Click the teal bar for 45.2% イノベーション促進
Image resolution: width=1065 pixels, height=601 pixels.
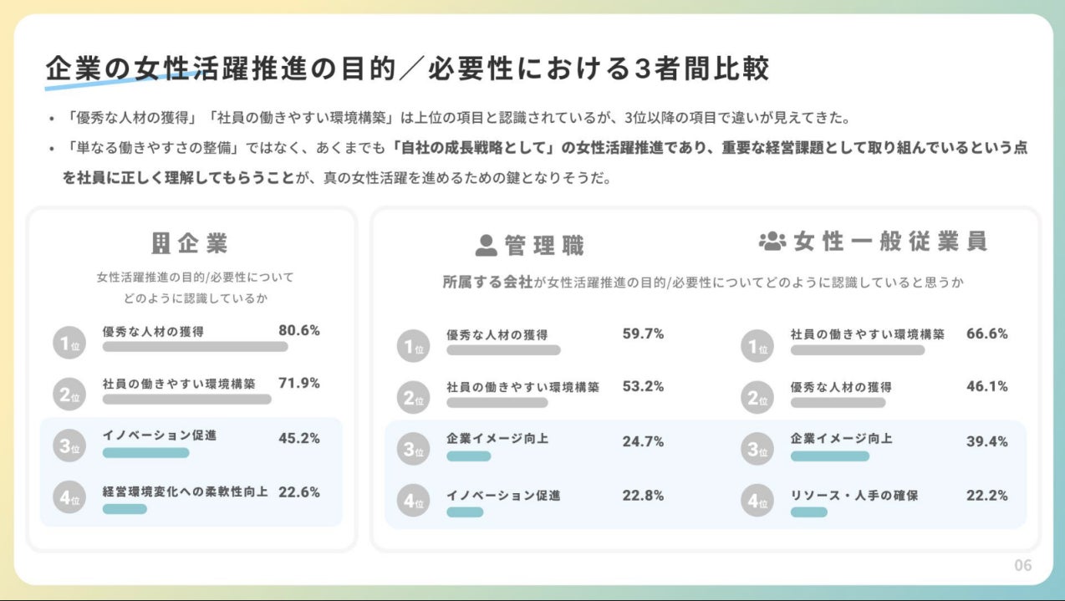tap(145, 453)
